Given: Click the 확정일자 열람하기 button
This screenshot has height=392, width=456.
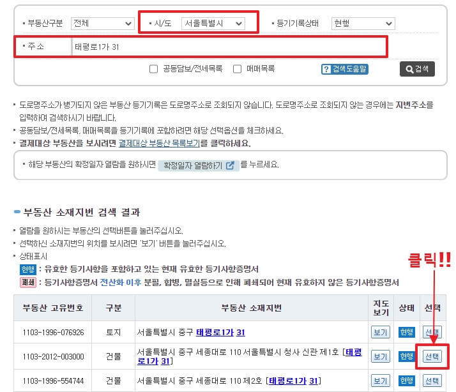Looking at the screenshot, I should 199,165.
